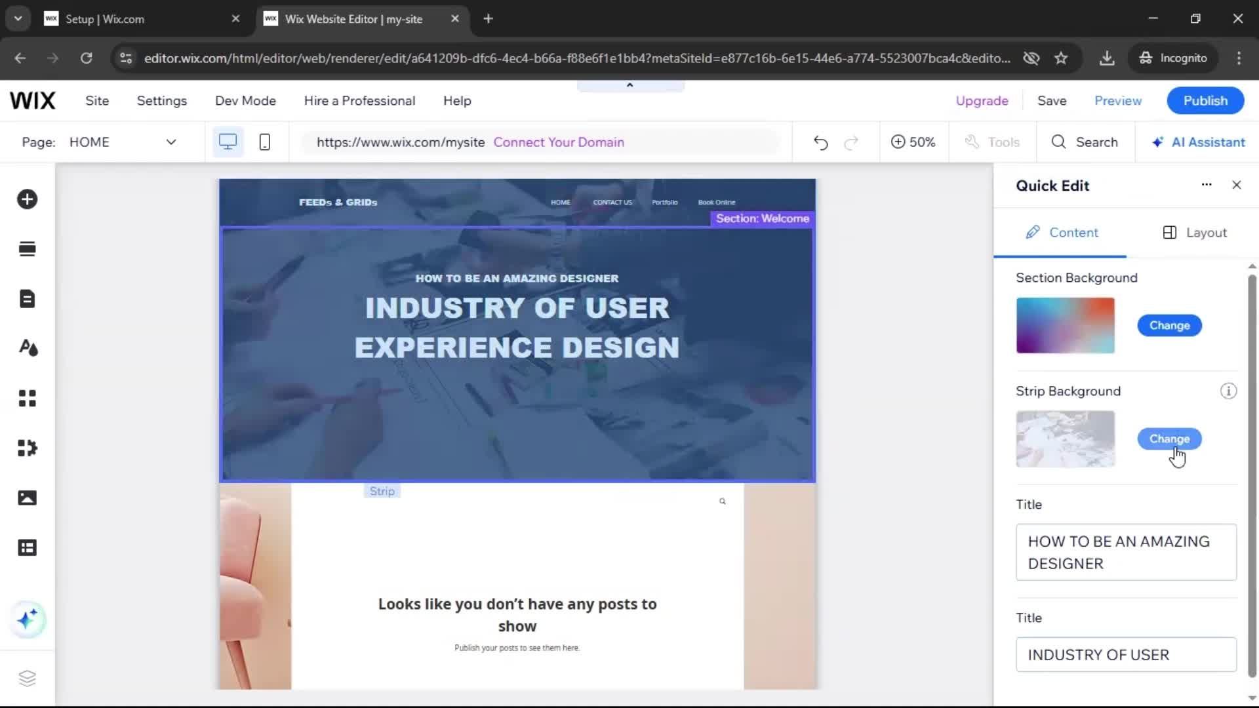Select CONTACT US in site menu
The width and height of the screenshot is (1259, 708).
click(612, 202)
